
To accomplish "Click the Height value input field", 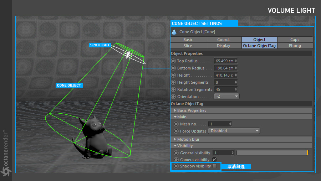I will (x=225, y=75).
